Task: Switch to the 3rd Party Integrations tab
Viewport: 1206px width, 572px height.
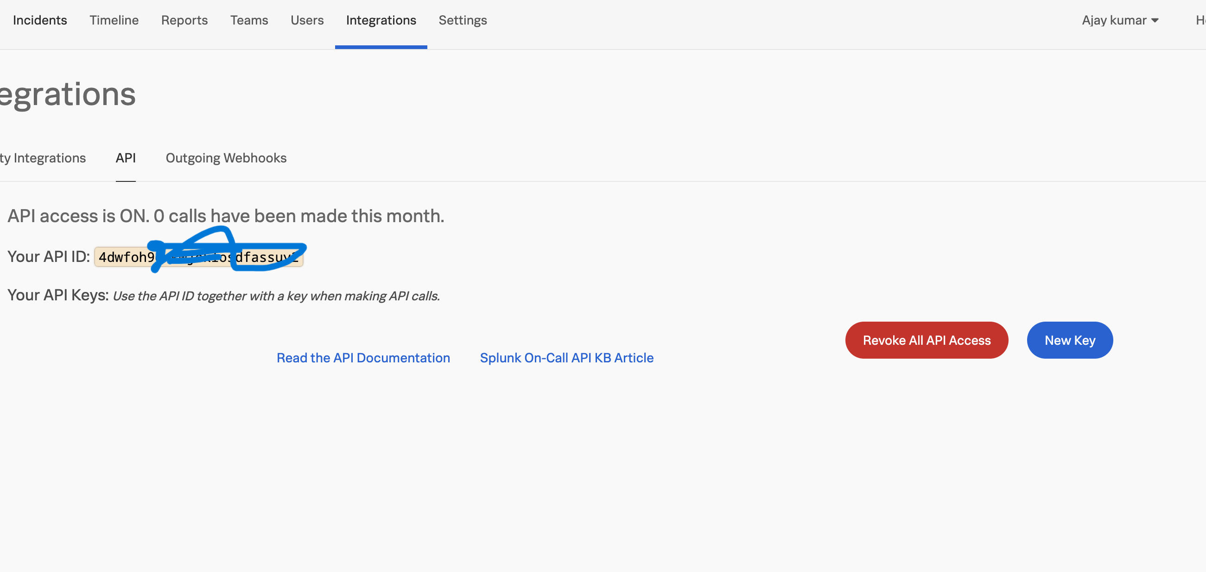Action: tap(42, 158)
